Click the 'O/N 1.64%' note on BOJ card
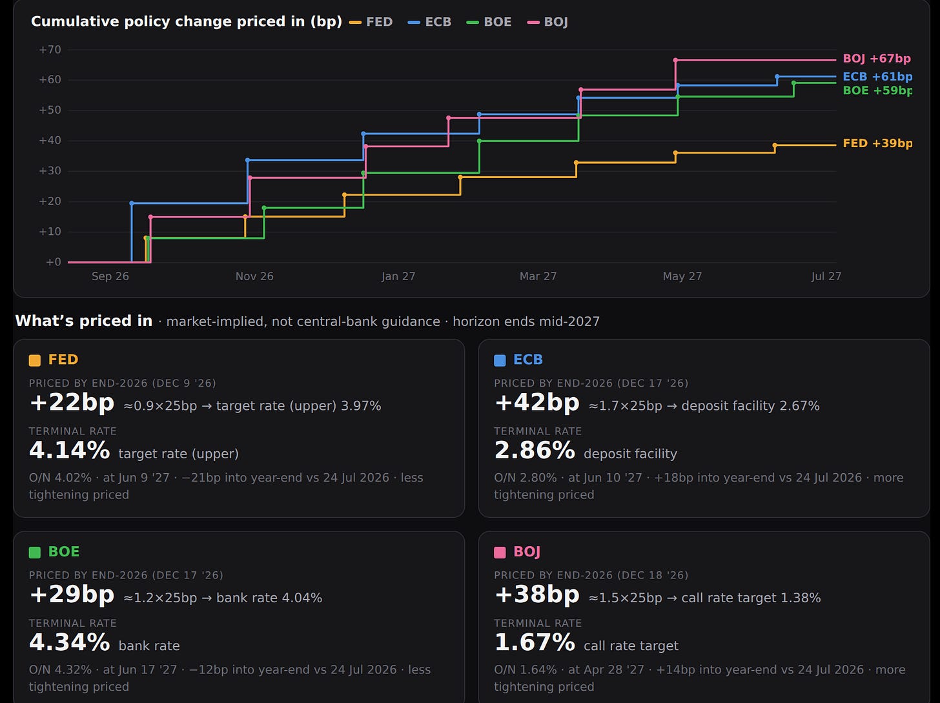This screenshot has width=940, height=703. tap(700, 678)
